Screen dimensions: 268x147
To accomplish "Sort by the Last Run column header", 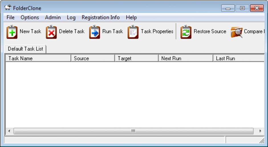I will [x=239, y=58].
